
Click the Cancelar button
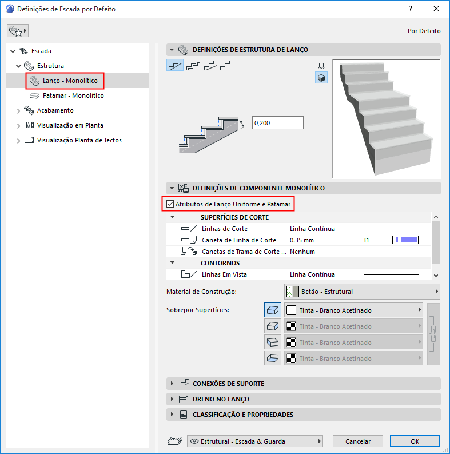point(357,441)
